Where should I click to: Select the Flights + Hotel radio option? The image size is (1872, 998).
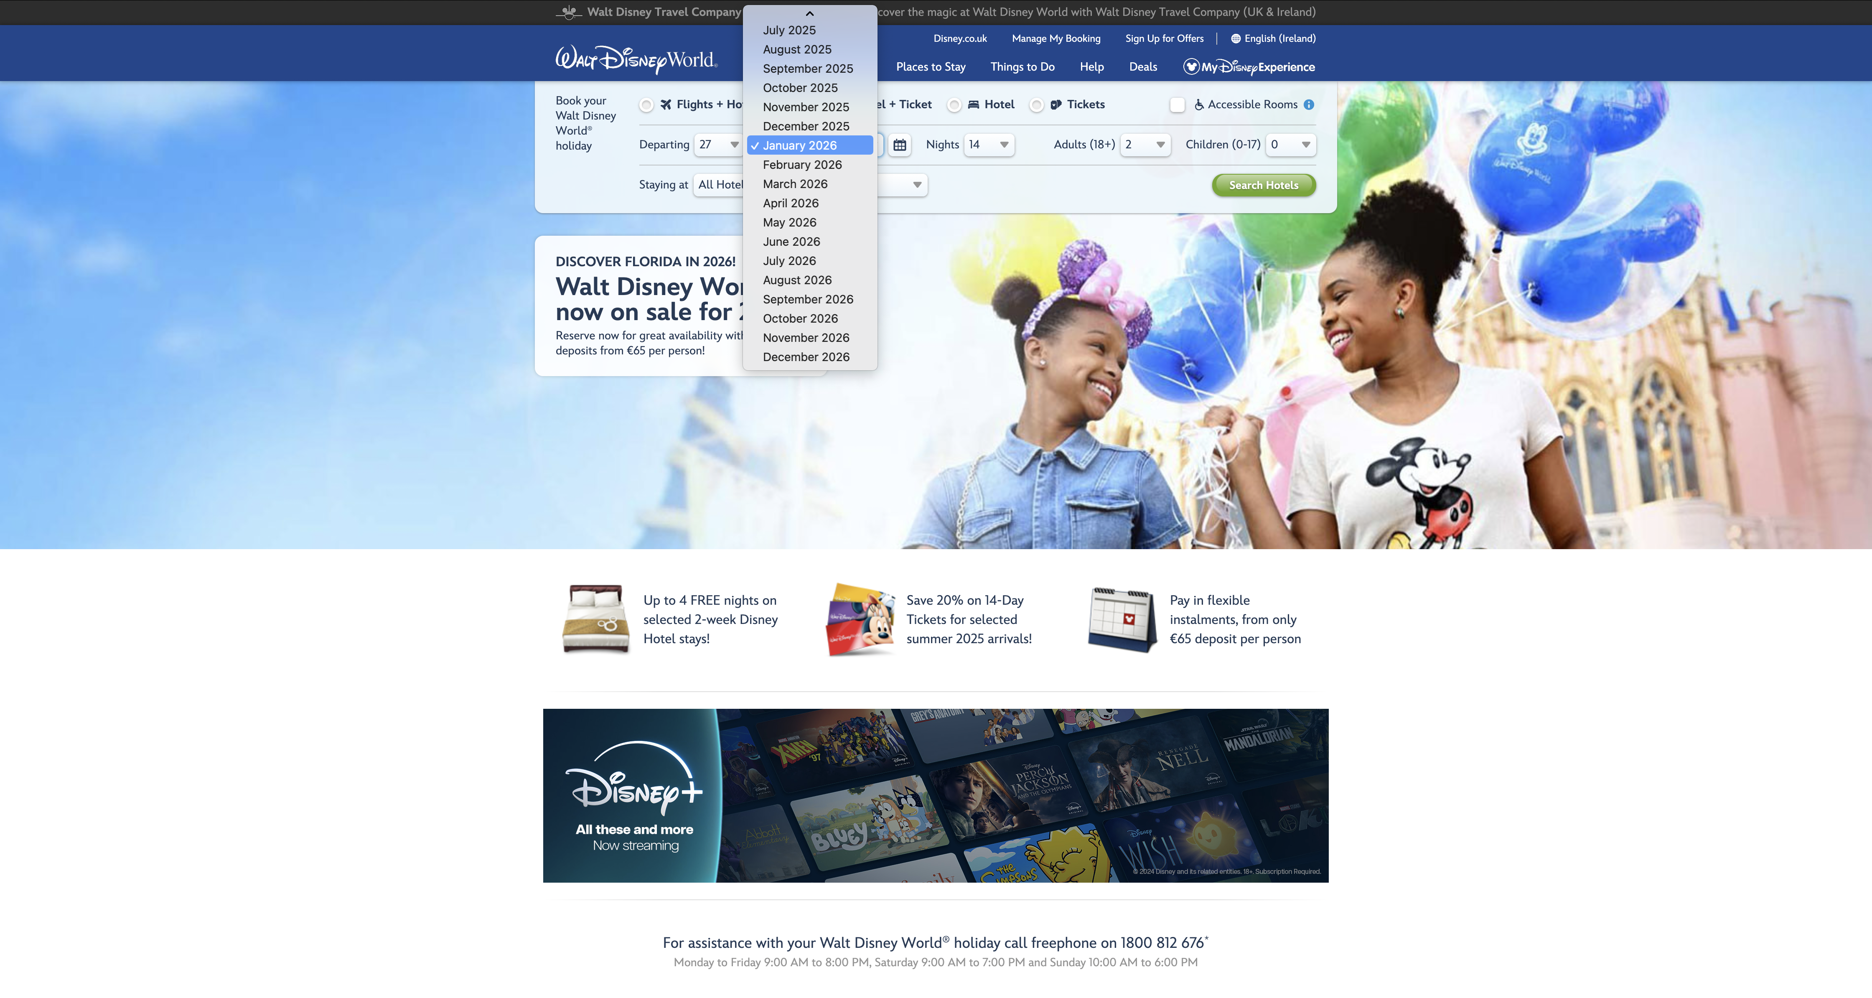(646, 105)
